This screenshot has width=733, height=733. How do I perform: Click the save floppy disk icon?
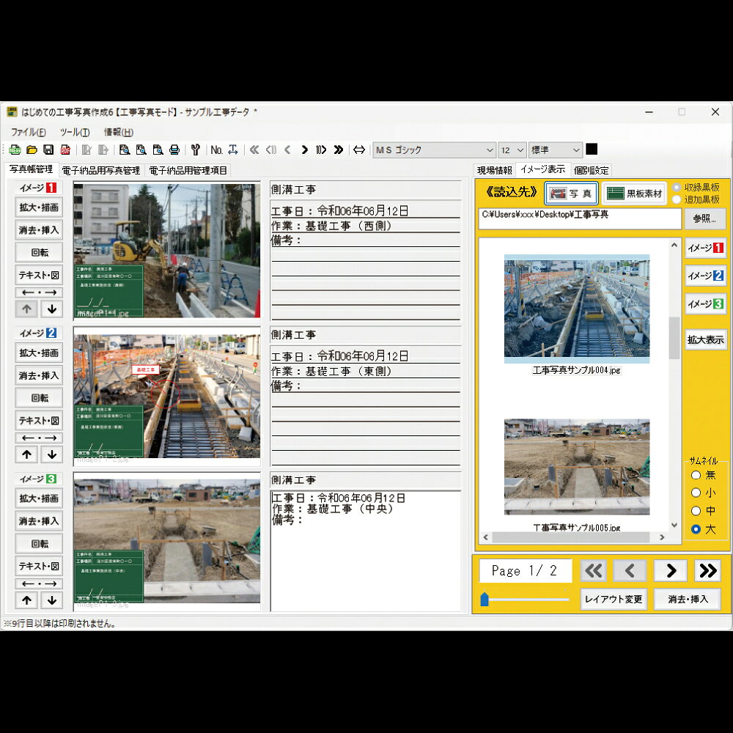(x=48, y=150)
